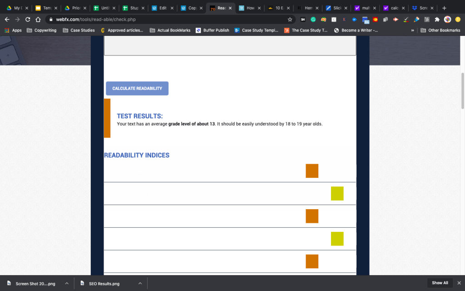The width and height of the screenshot is (465, 291).
Task: Expand options for SEO Results.png download
Action: 140,283
